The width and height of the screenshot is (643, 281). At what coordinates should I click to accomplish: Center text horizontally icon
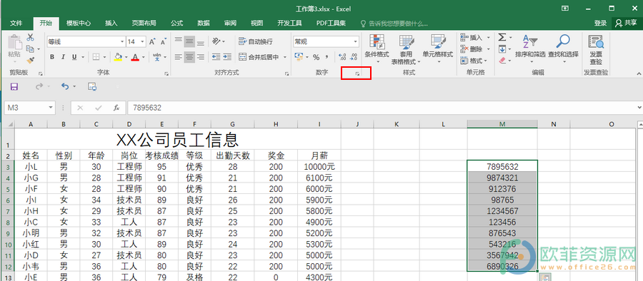click(189, 57)
